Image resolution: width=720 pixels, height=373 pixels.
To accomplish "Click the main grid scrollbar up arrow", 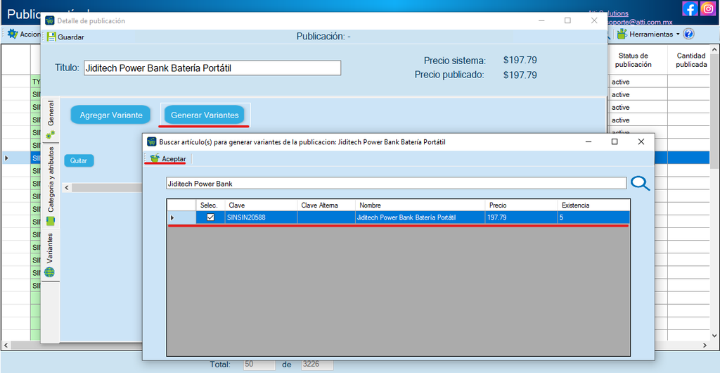I will 715,49.
